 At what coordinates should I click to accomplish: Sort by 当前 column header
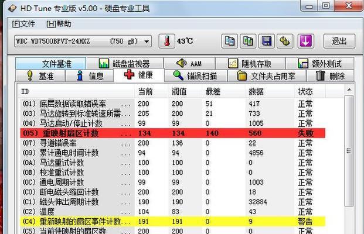(x=151, y=91)
